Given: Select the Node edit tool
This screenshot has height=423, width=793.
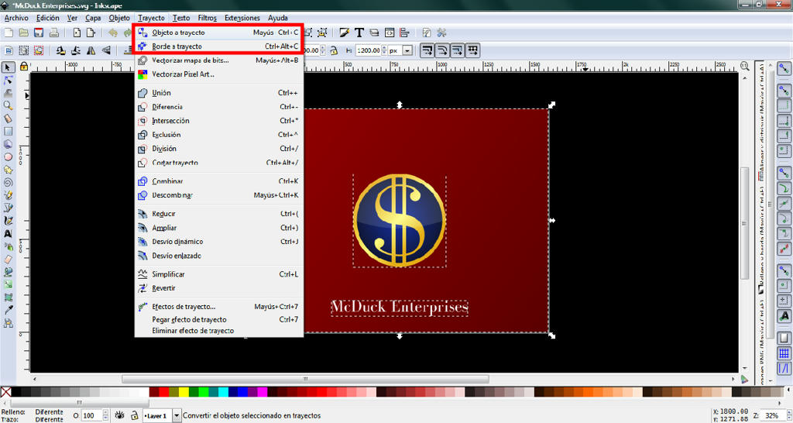Looking at the screenshot, I should click(x=8, y=81).
